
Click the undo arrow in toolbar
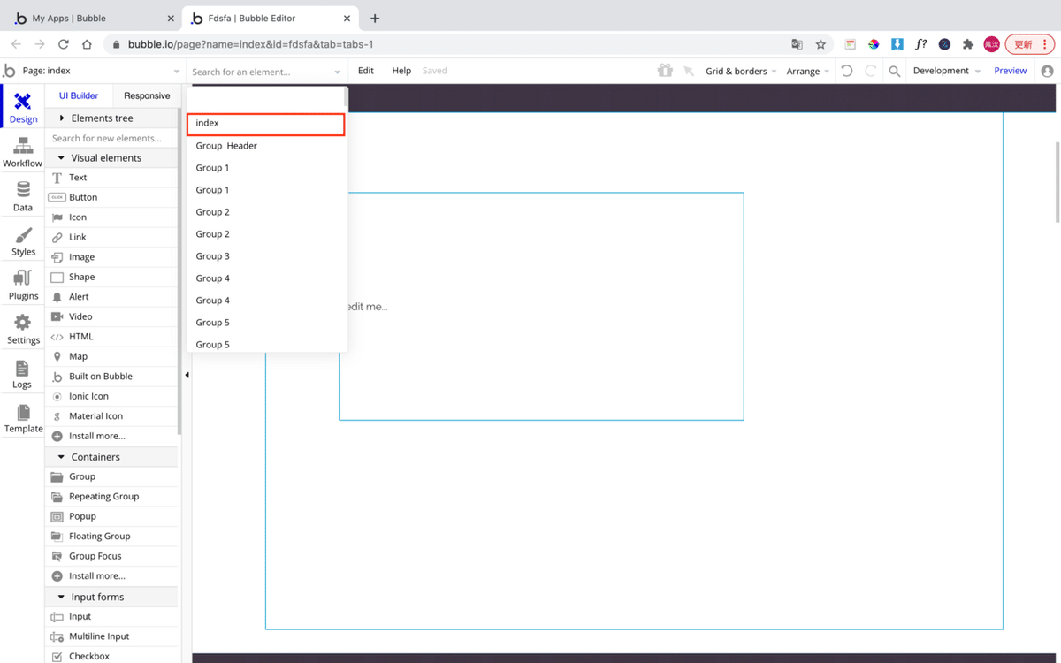[847, 71]
